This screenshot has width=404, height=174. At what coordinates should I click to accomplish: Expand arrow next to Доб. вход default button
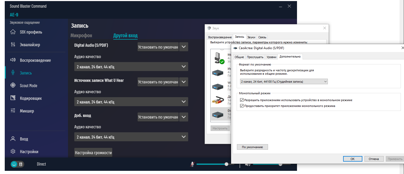184,117
